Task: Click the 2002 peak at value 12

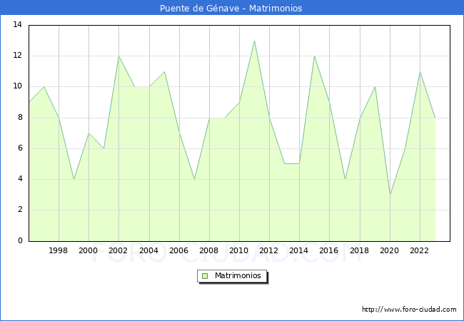Action: coord(118,56)
